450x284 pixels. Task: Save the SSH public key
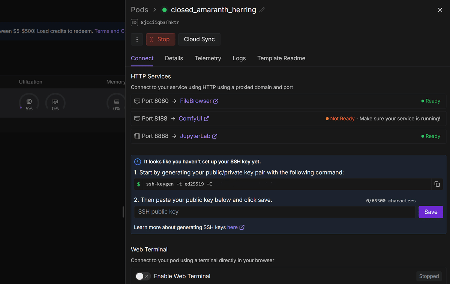point(430,212)
